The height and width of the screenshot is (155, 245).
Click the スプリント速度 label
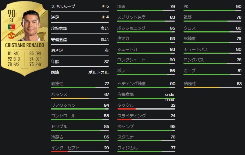pos(131,17)
